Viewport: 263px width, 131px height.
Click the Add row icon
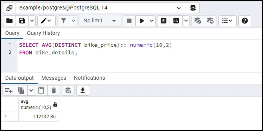tap(9, 91)
